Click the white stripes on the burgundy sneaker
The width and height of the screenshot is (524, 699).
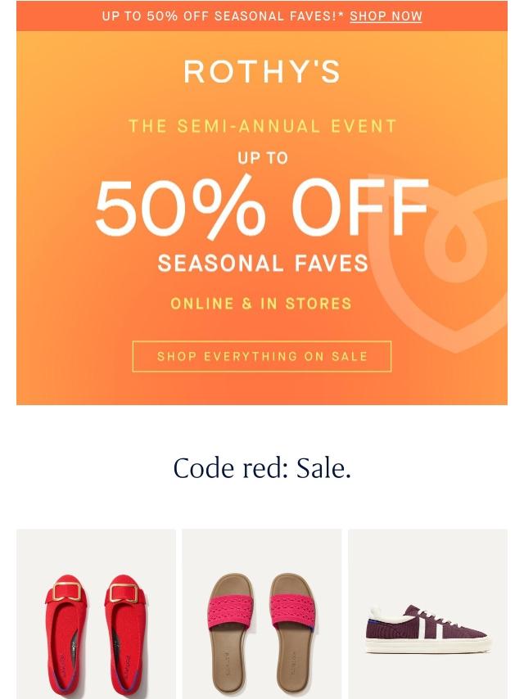click(x=423, y=624)
